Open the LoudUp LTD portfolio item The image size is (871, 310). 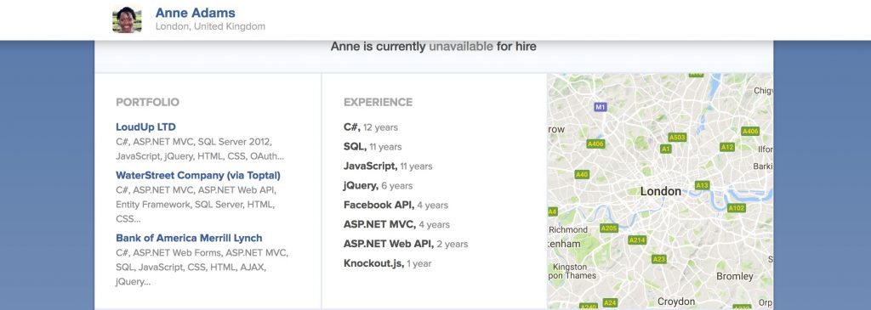(145, 127)
